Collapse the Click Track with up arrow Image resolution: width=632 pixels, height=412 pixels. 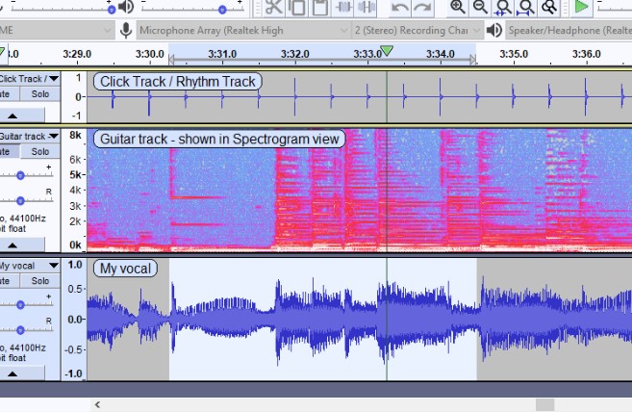point(13,116)
